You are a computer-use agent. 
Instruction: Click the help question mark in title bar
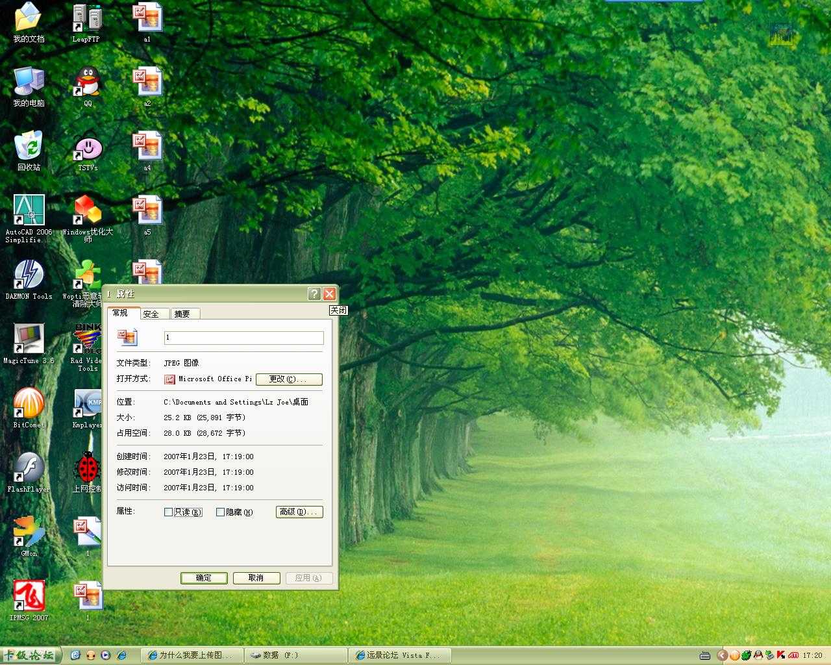[314, 294]
